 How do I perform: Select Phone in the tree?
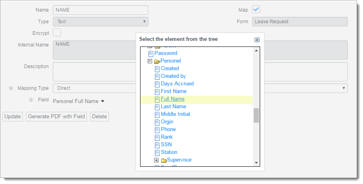click(168, 129)
